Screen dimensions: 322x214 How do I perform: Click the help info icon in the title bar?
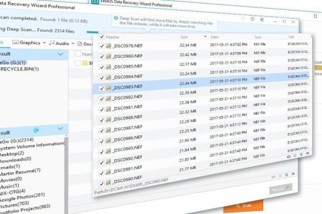[252, 19]
